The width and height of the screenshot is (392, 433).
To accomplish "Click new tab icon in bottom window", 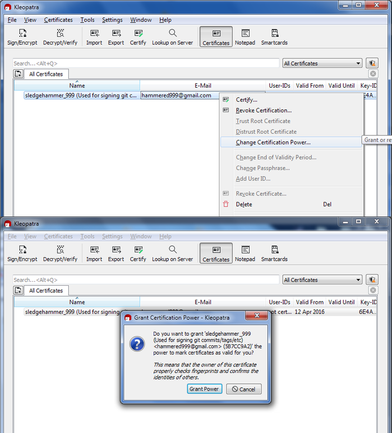I will click(x=18, y=290).
